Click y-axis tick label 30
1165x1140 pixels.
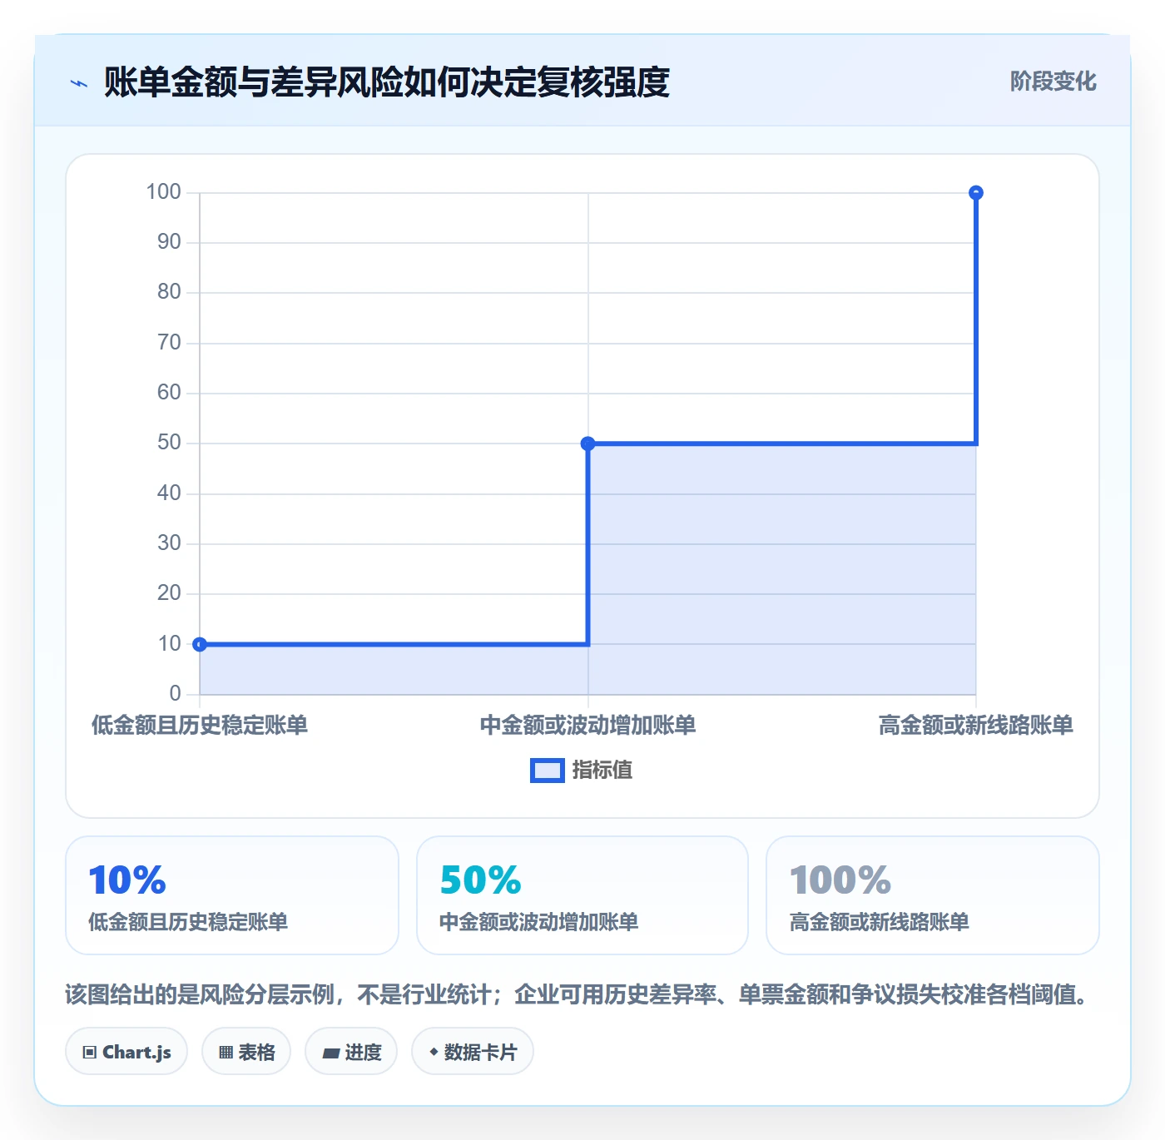(x=169, y=543)
